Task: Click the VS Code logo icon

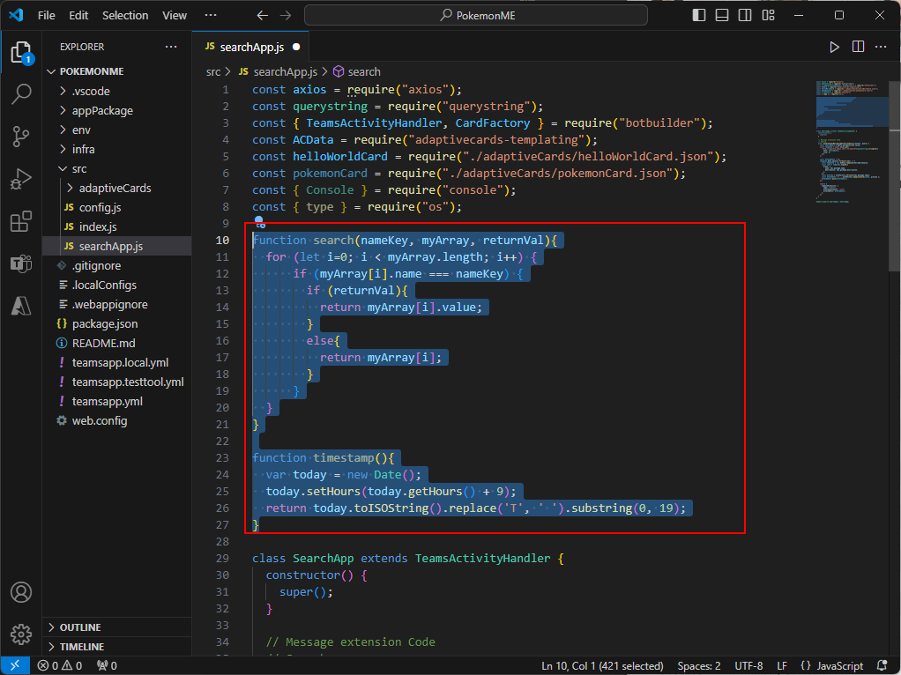Action: [16, 15]
